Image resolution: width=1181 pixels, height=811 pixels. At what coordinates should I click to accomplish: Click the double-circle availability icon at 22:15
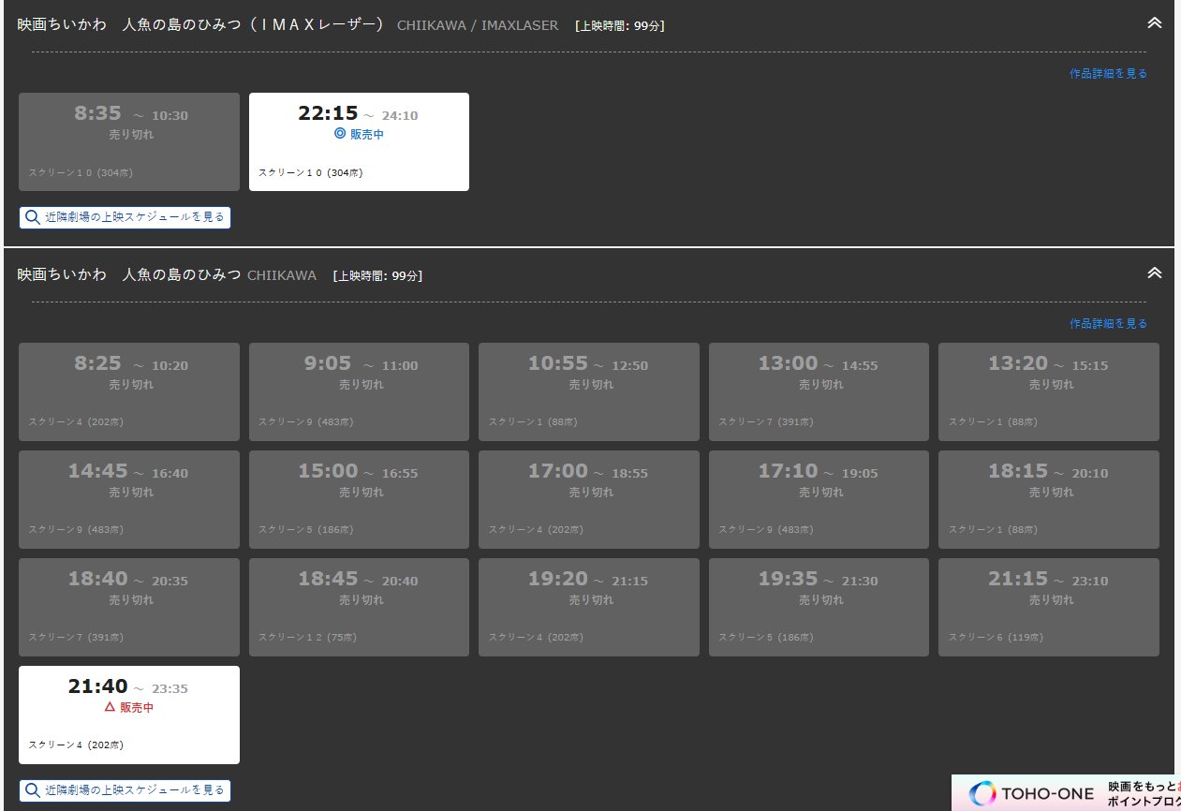point(340,134)
